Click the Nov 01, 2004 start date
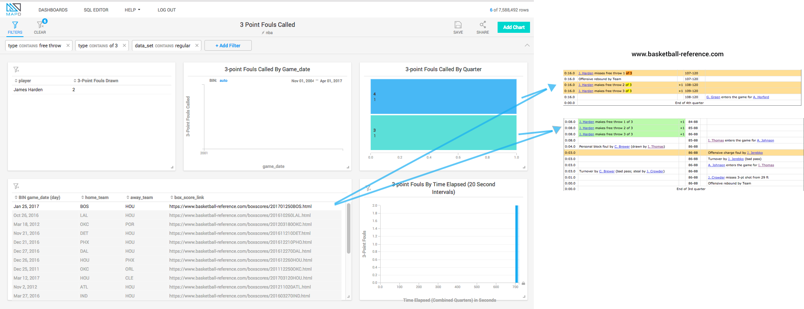This screenshot has height=309, width=804. click(x=303, y=81)
